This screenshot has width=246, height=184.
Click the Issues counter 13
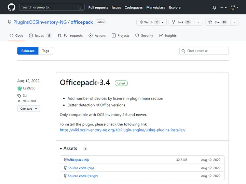click(x=49, y=36)
